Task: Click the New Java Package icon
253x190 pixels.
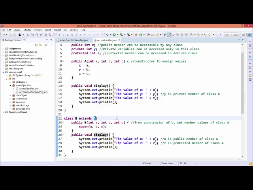Action: pos(136,35)
